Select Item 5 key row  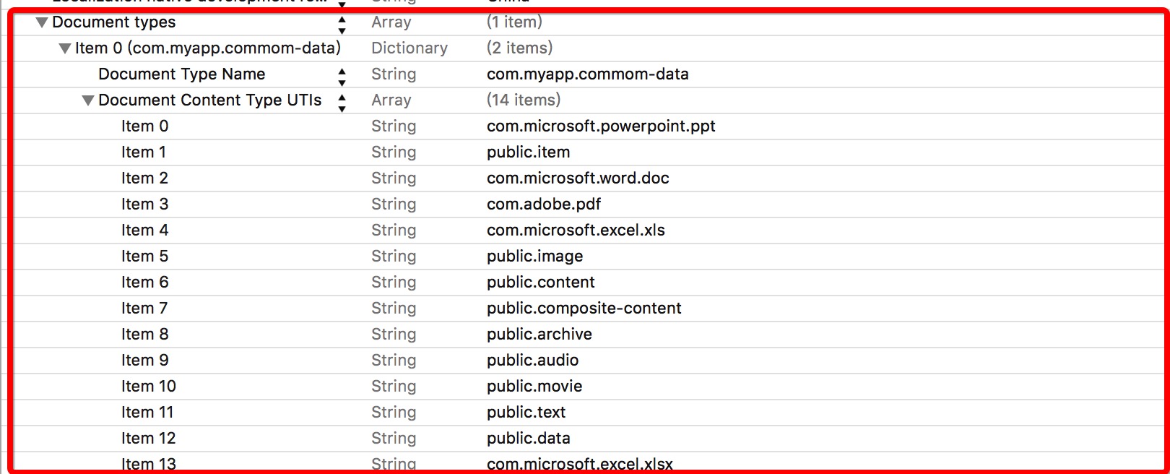[144, 257]
